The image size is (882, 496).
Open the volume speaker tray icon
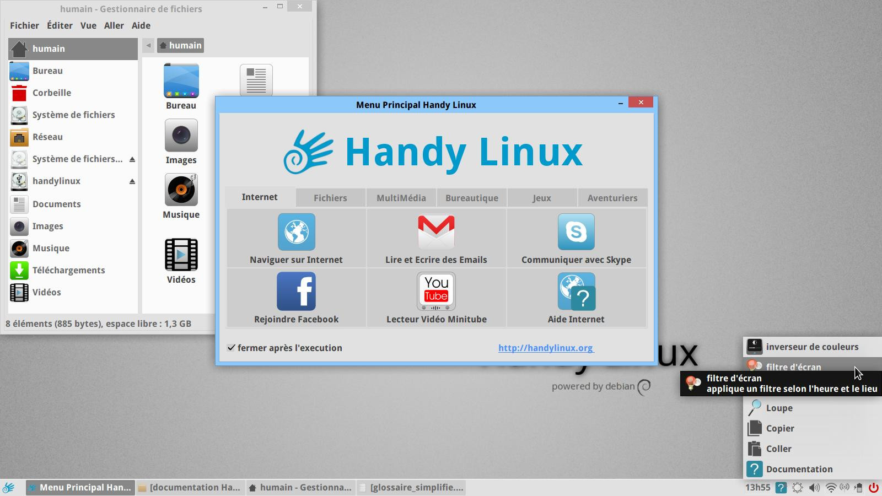814,487
